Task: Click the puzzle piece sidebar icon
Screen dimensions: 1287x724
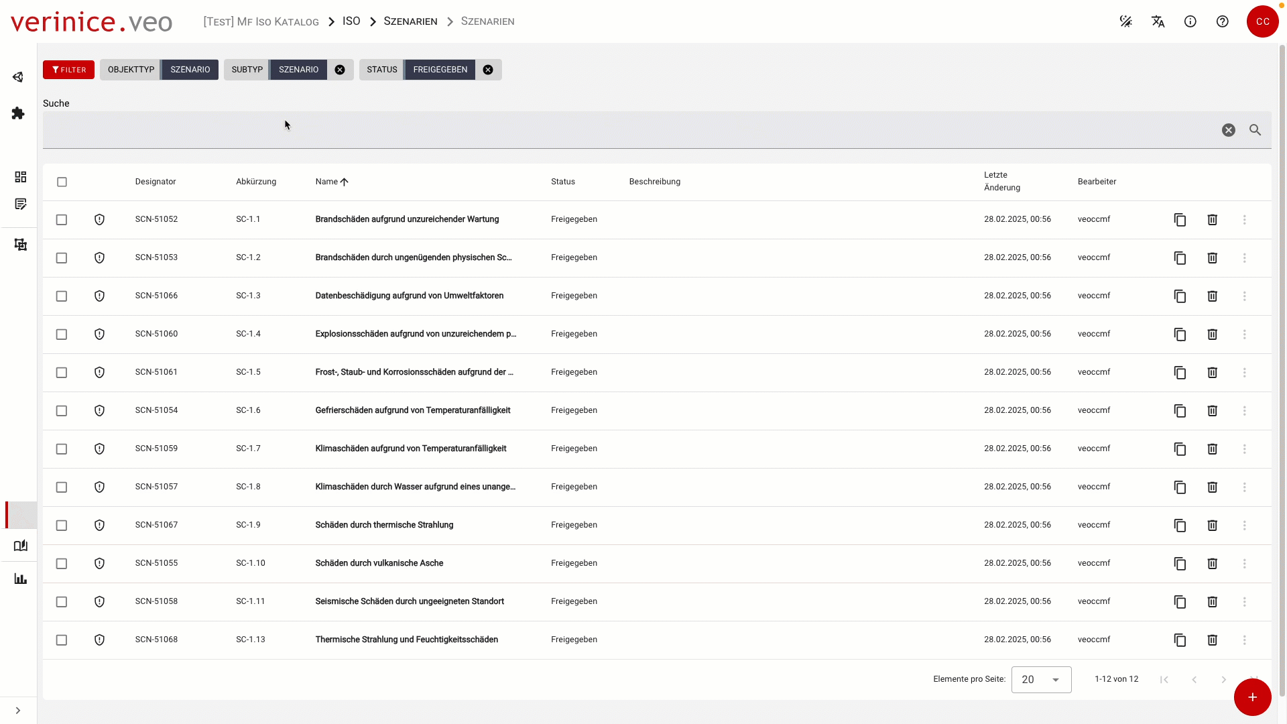Action: click(18, 113)
